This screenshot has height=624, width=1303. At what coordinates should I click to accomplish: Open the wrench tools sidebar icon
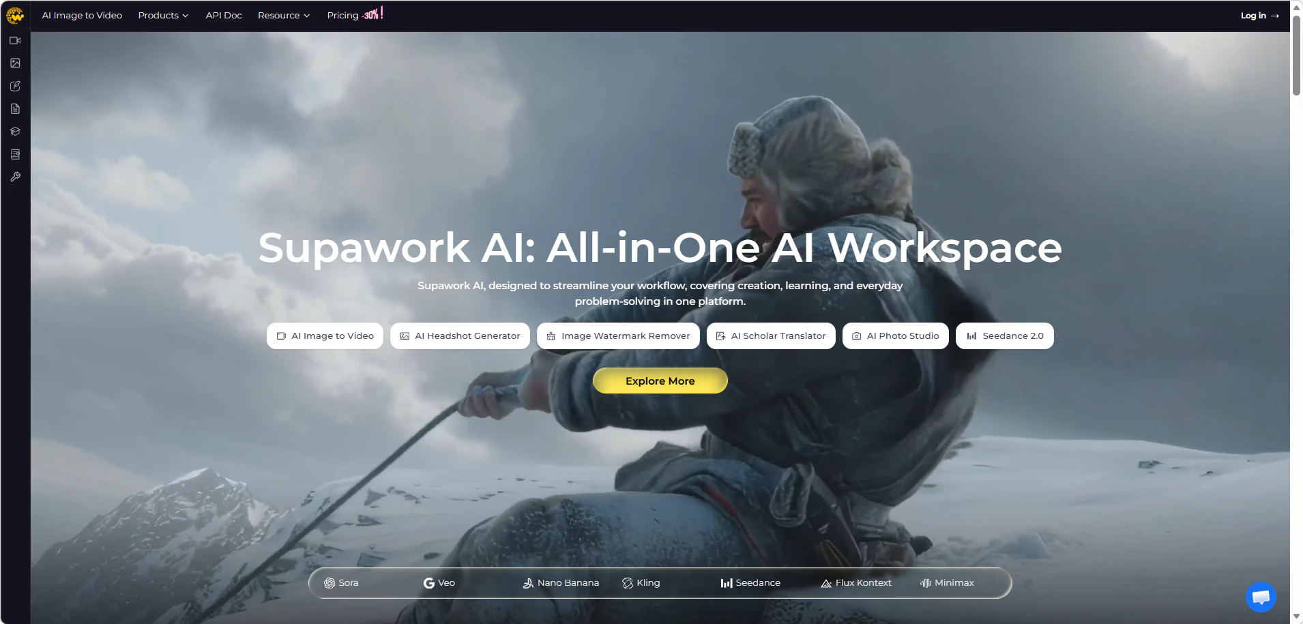tap(15, 177)
